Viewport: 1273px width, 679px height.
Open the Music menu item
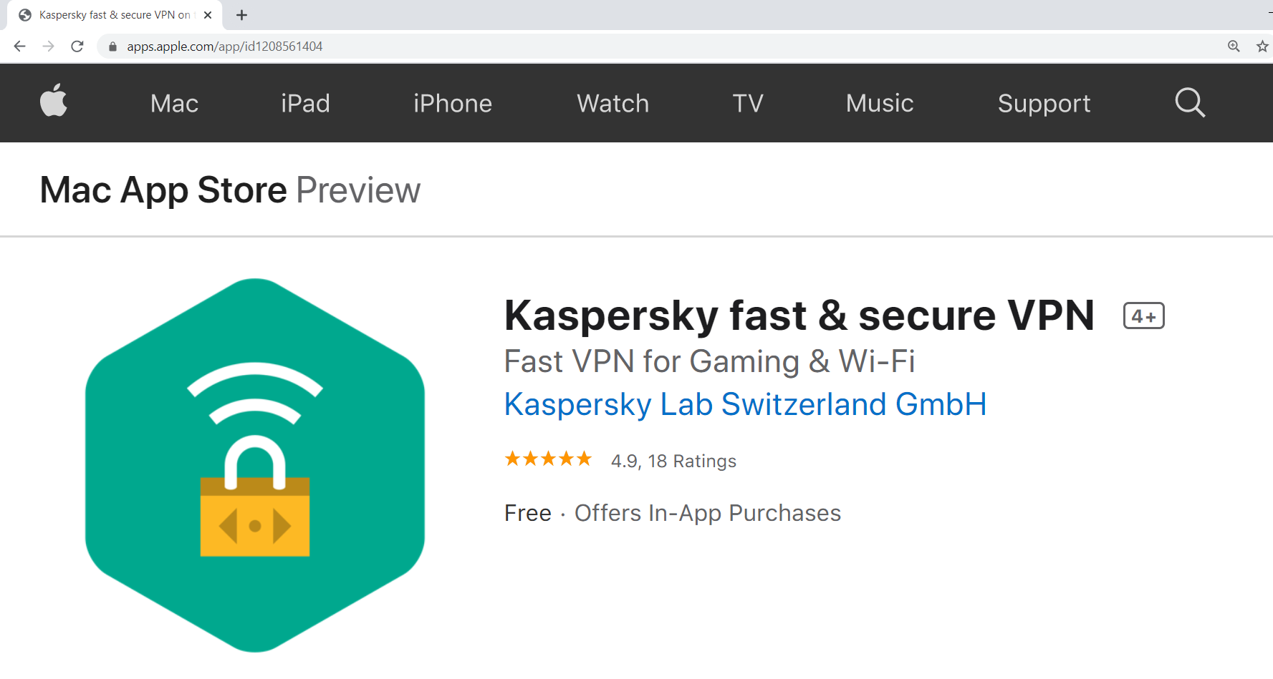879,104
